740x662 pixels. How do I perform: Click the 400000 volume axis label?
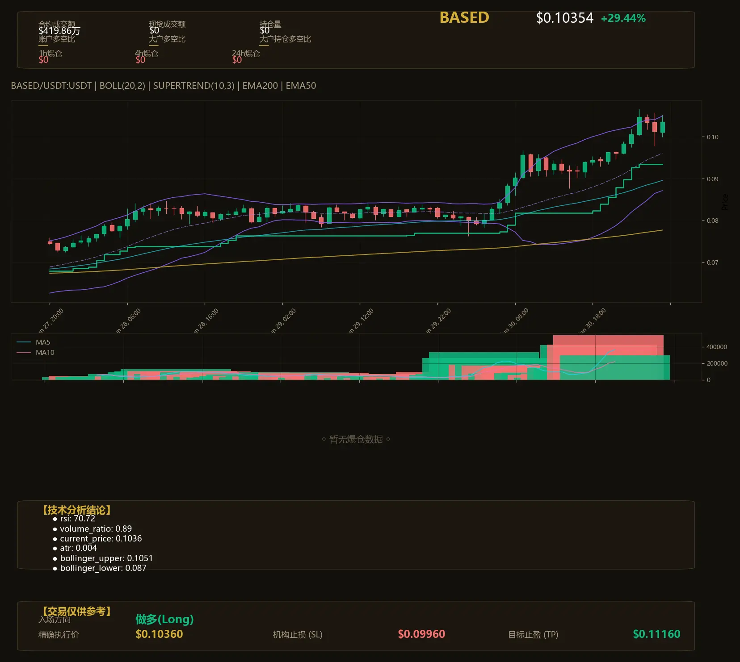(716, 347)
